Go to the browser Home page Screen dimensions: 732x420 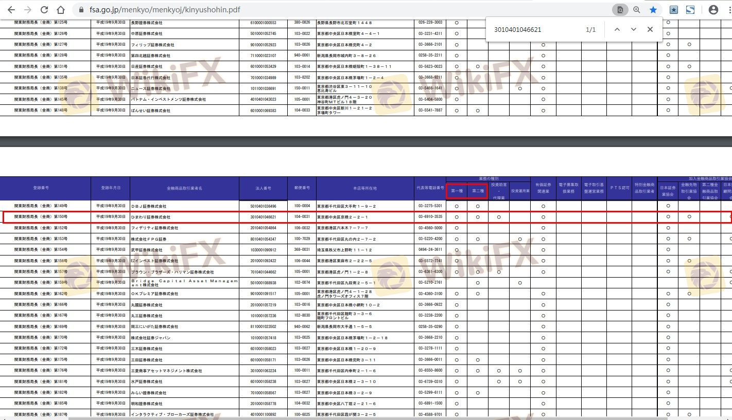click(61, 10)
